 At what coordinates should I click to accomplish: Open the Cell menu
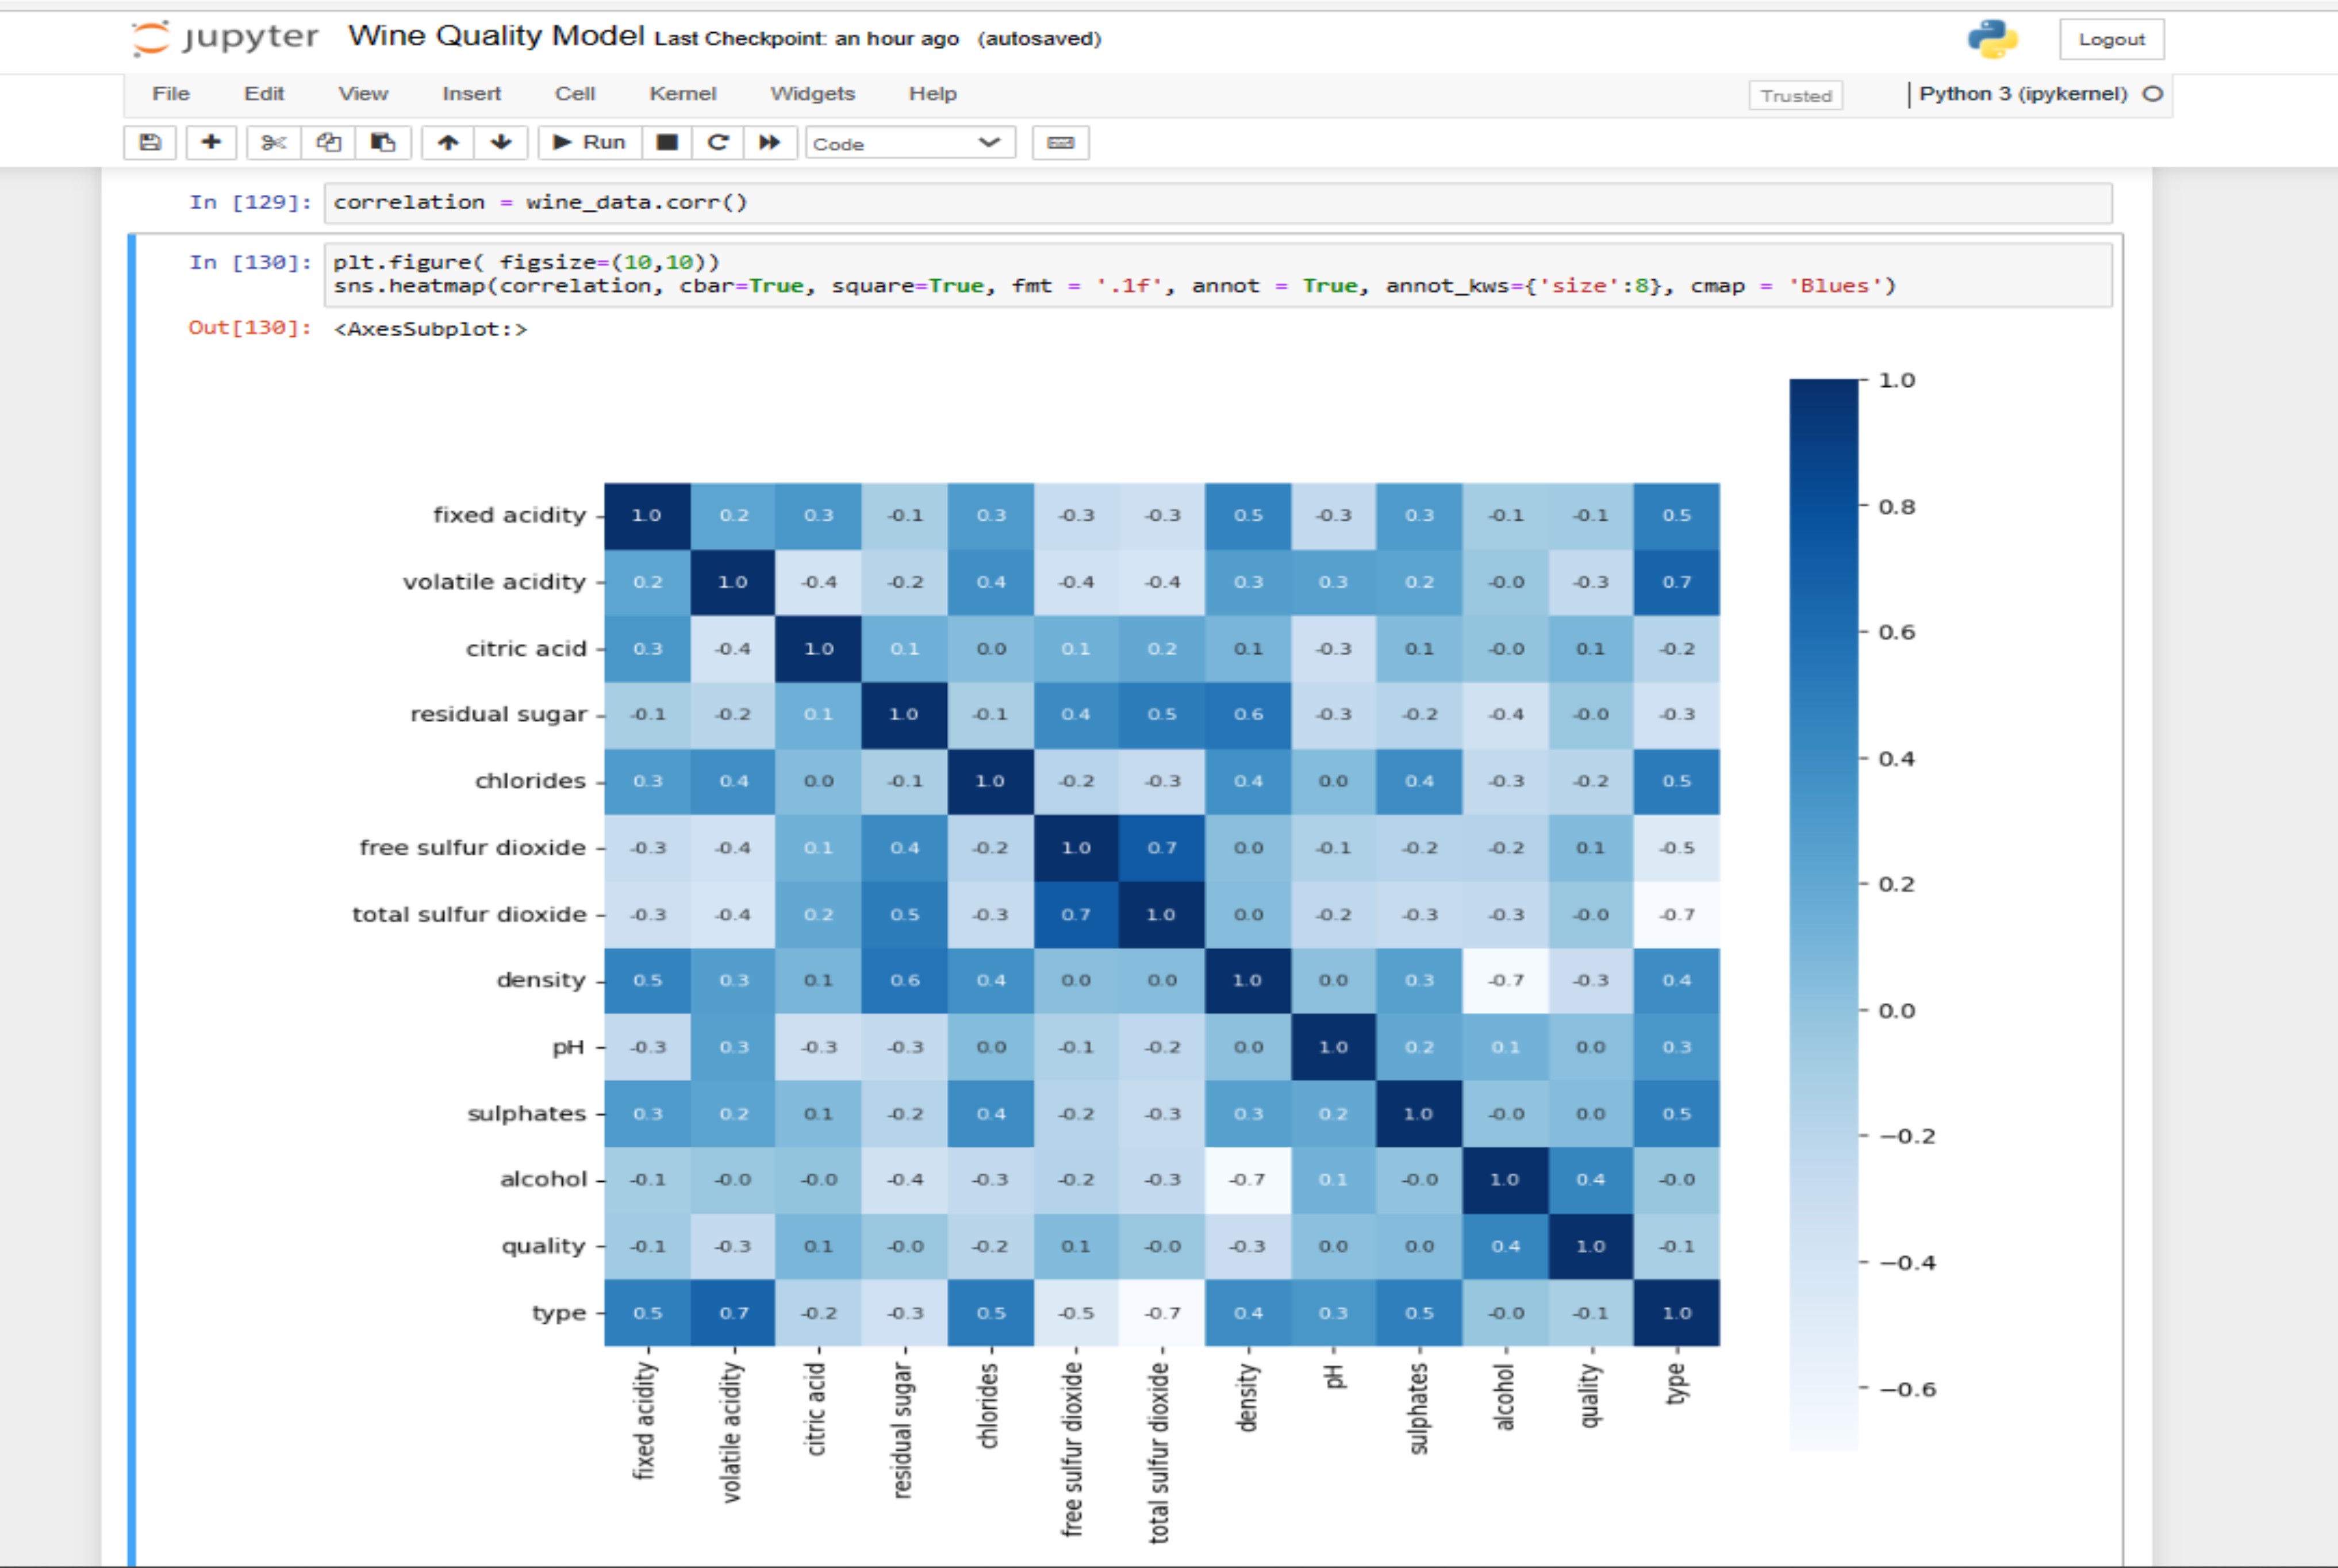point(575,94)
